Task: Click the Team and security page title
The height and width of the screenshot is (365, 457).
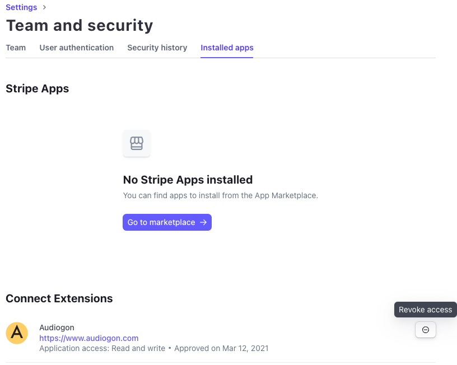Action: [80, 25]
